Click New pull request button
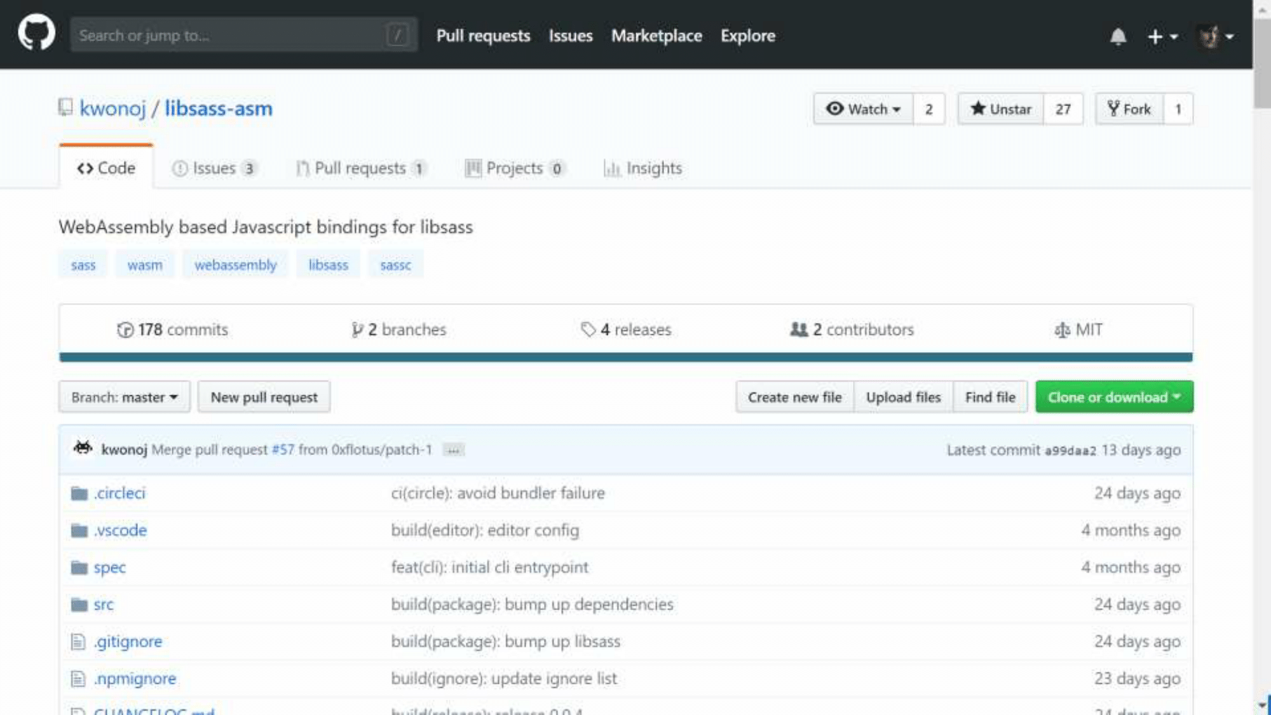This screenshot has height=715, width=1271. [x=264, y=397]
